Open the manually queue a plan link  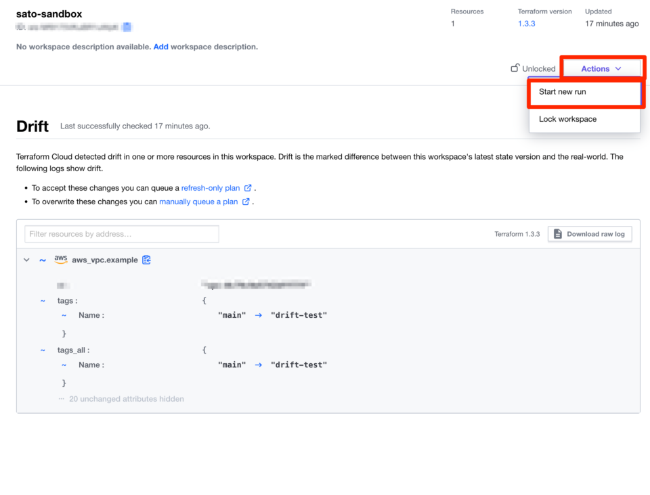coord(198,202)
